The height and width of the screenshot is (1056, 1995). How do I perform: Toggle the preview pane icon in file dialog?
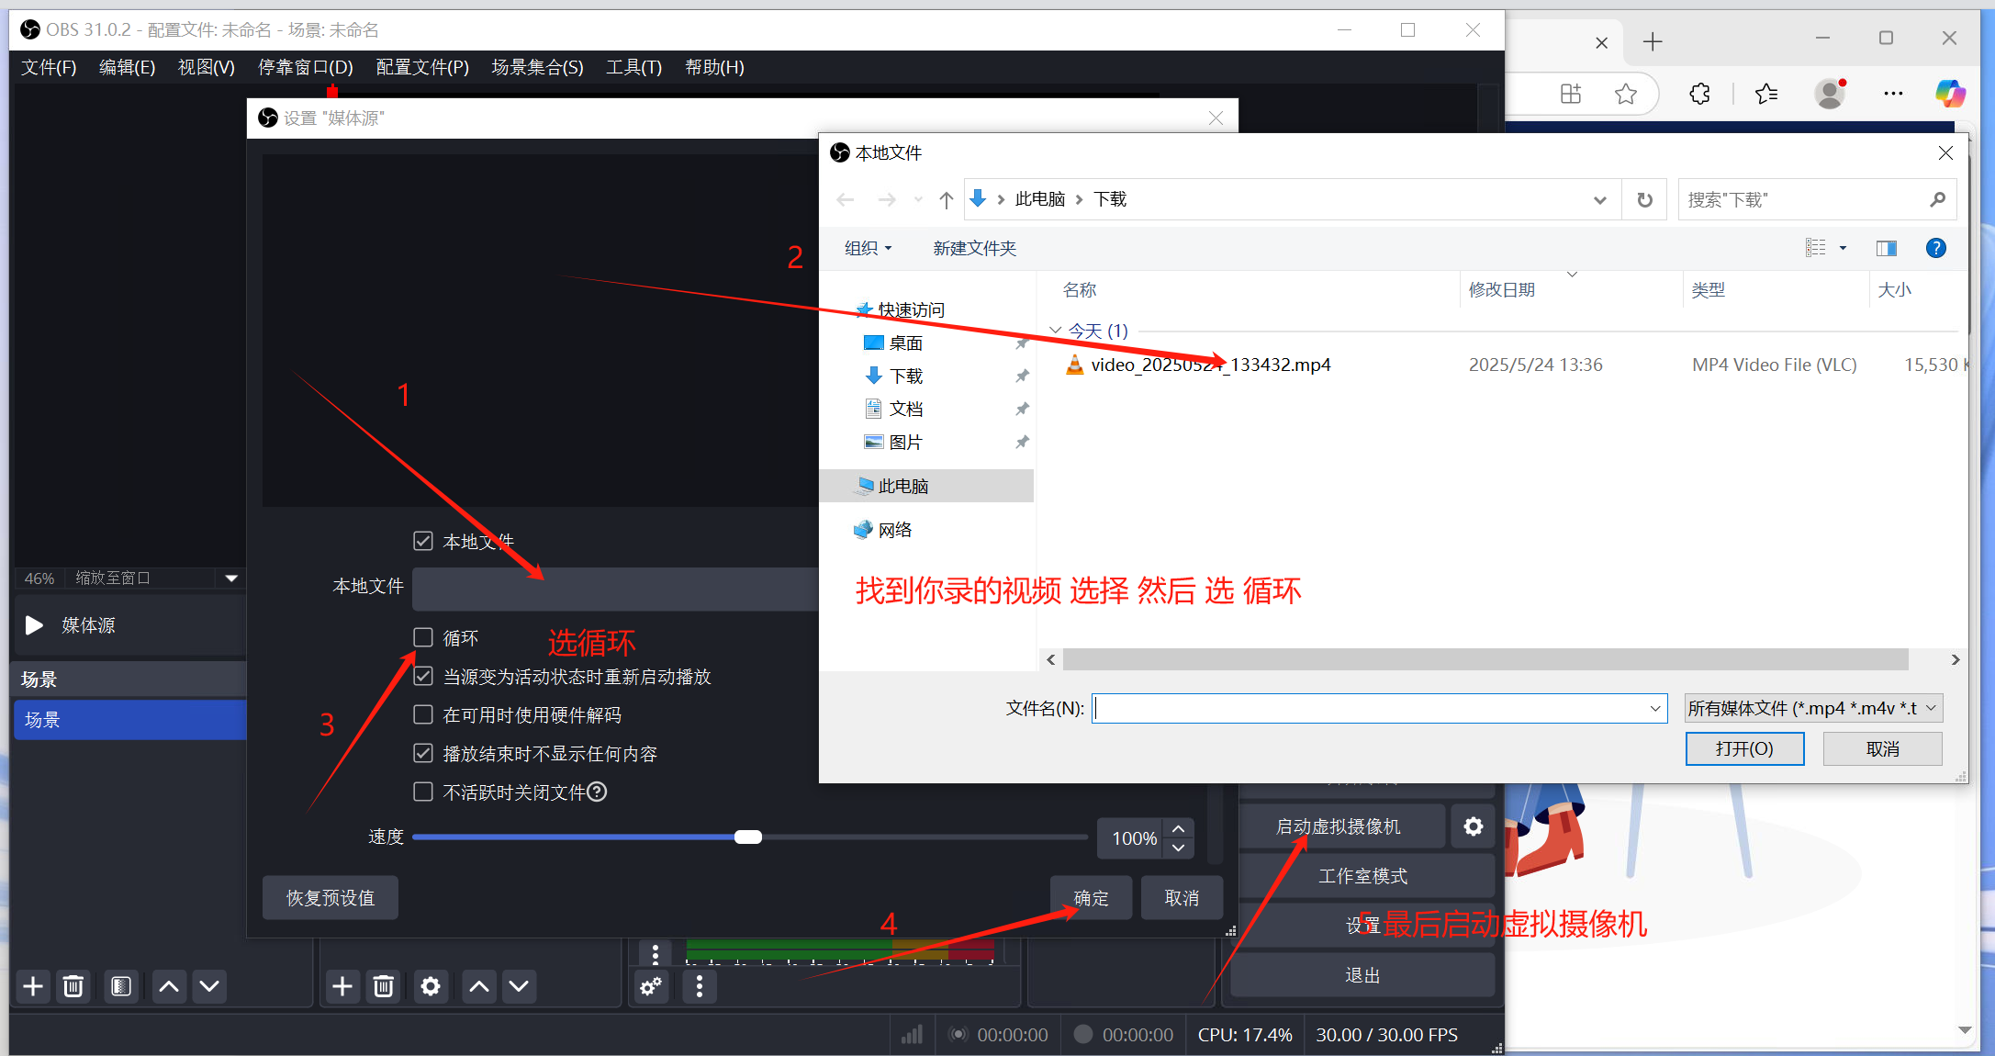[1887, 248]
